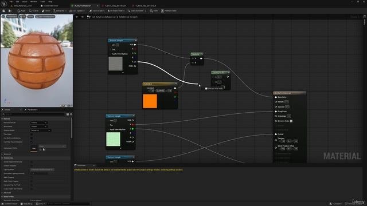The image size is (367, 206).
Task: Click the Show button in preview viewport
Action: coord(30,17)
